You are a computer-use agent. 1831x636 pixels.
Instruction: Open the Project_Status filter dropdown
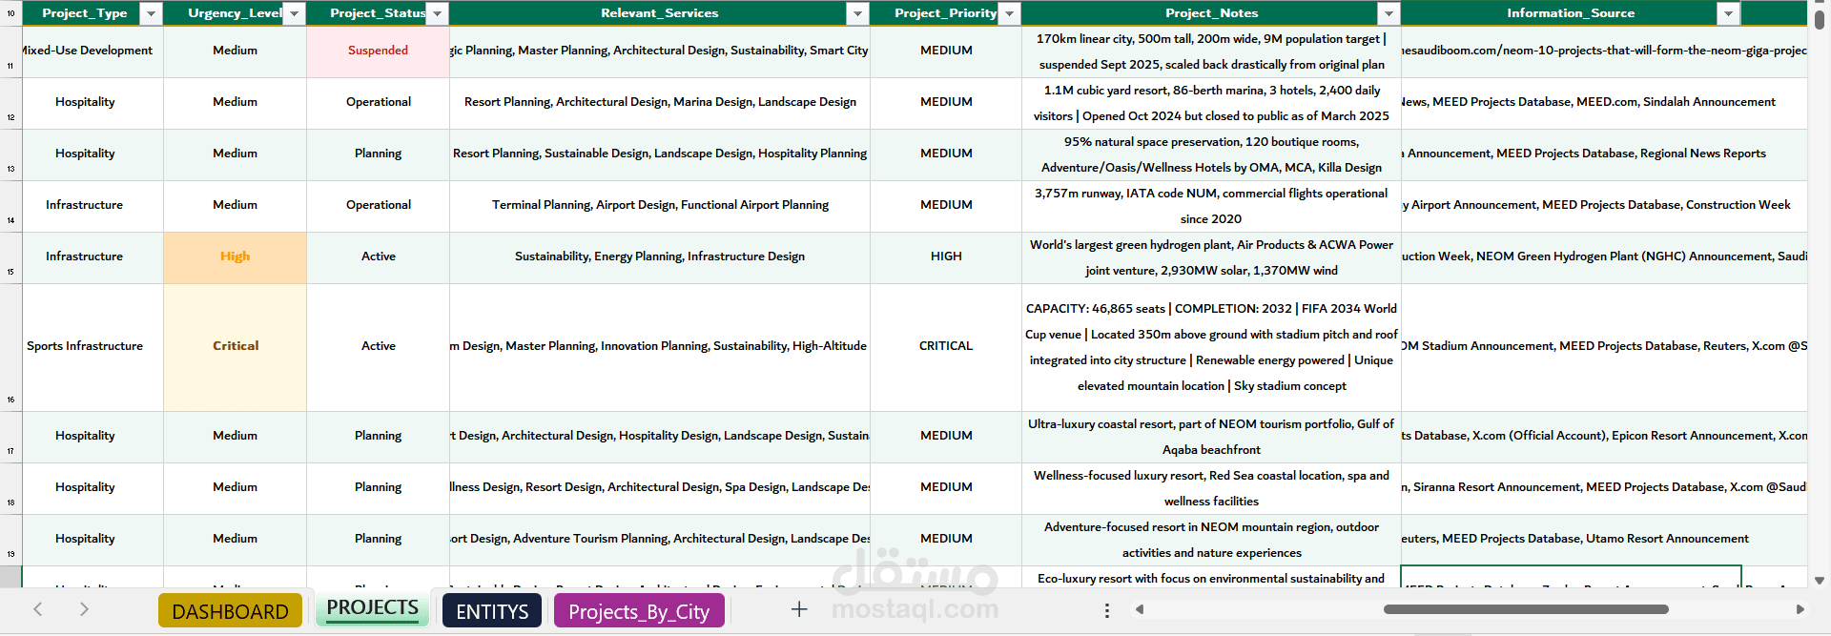click(437, 13)
